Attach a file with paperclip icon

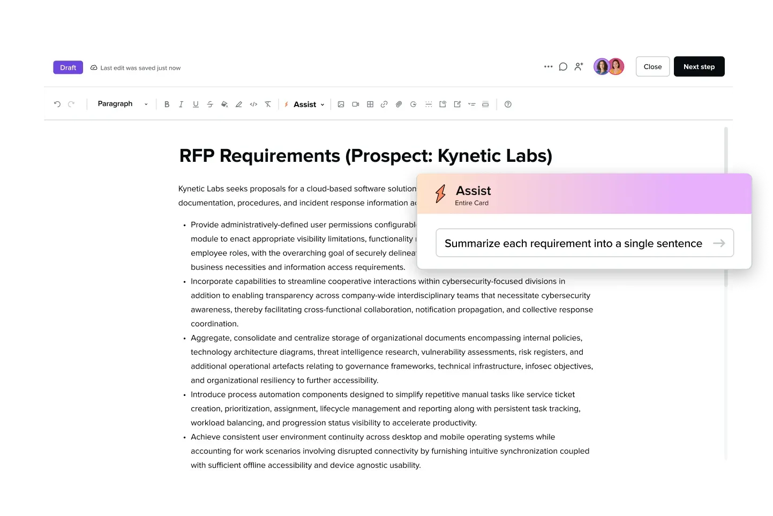399,104
